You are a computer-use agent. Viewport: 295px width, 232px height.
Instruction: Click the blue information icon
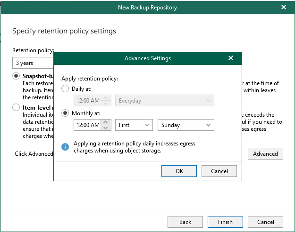(x=65, y=147)
